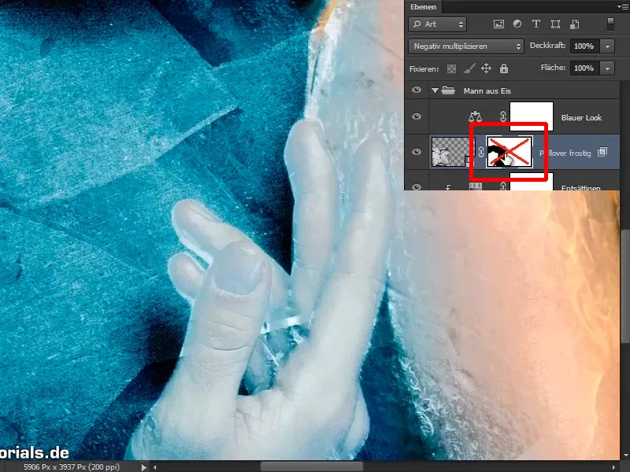The height and width of the screenshot is (472, 630).
Task: Open the Deckkraft slider arrow
Action: click(x=607, y=46)
